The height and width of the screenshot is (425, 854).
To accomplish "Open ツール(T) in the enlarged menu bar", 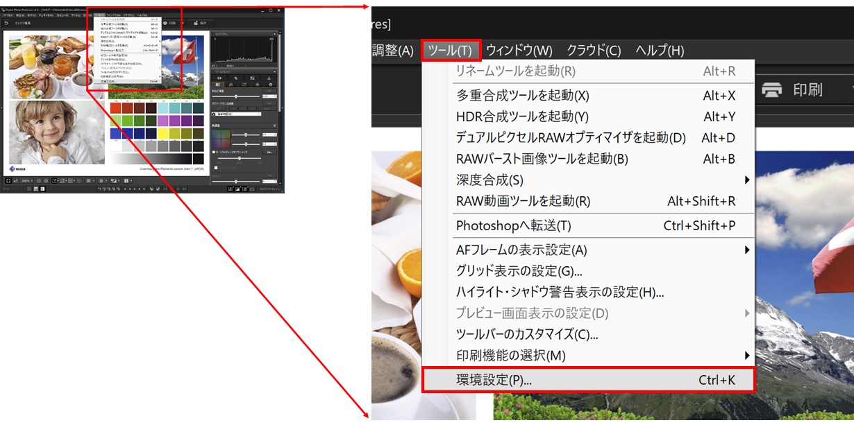I will 450,51.
